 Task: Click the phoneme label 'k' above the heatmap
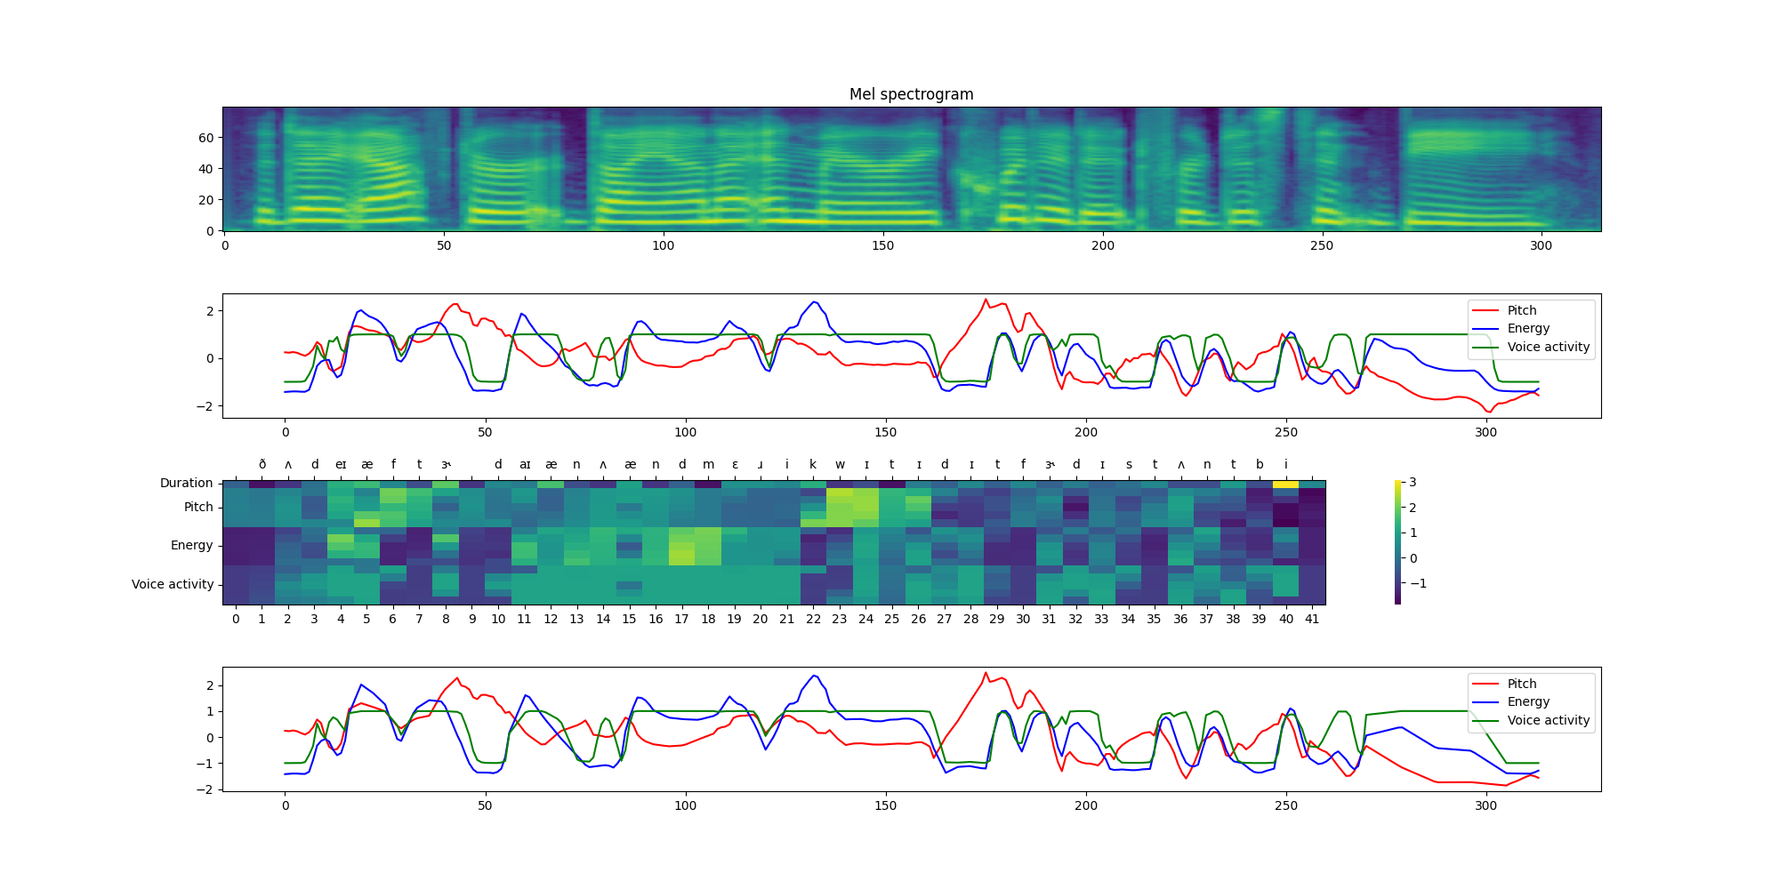click(813, 464)
